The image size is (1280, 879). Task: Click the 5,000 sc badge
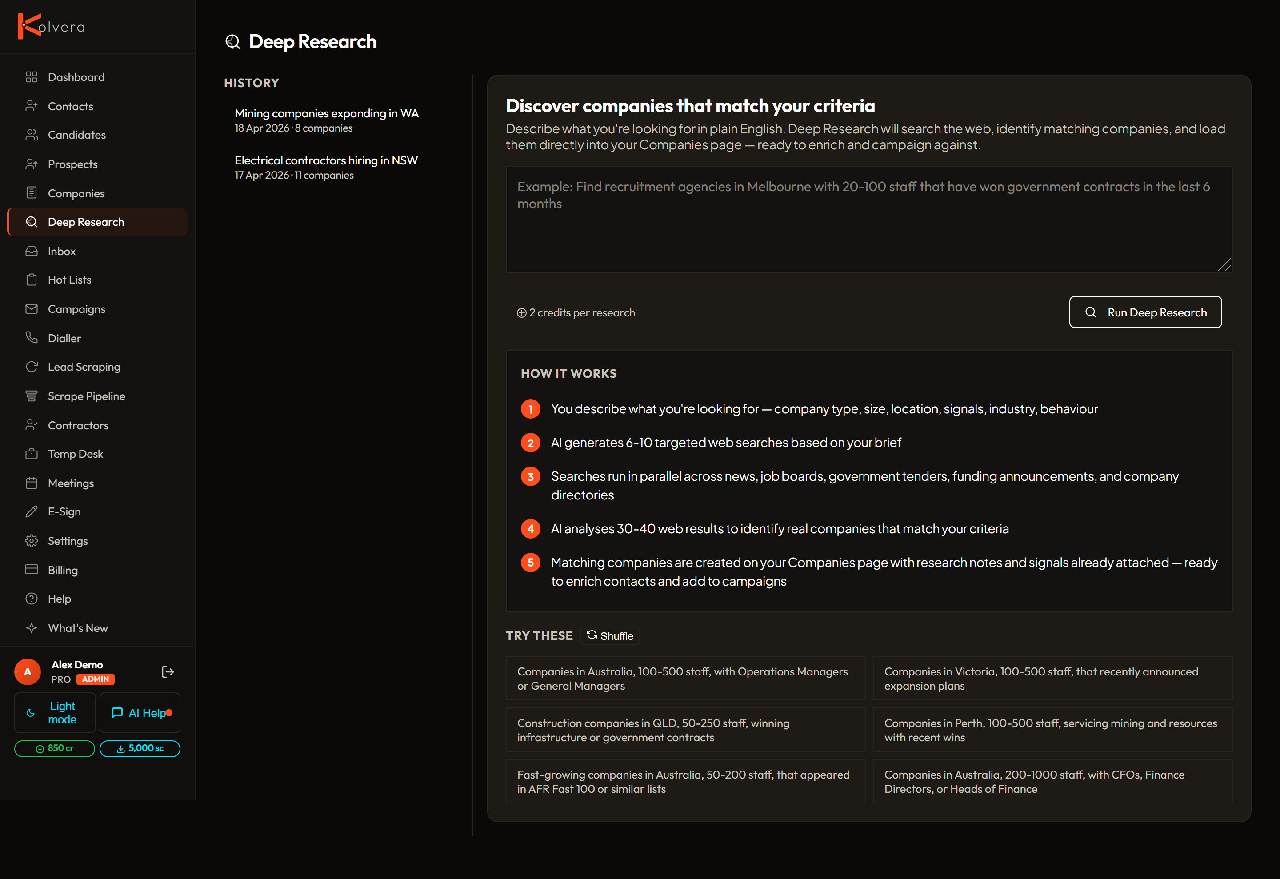pos(140,748)
